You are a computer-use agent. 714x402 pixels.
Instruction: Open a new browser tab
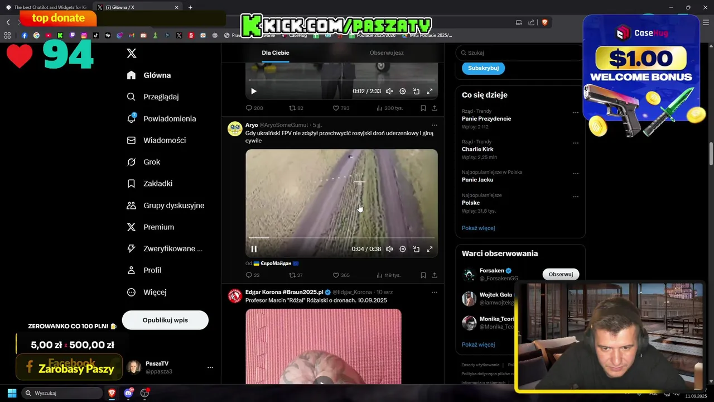click(x=190, y=7)
